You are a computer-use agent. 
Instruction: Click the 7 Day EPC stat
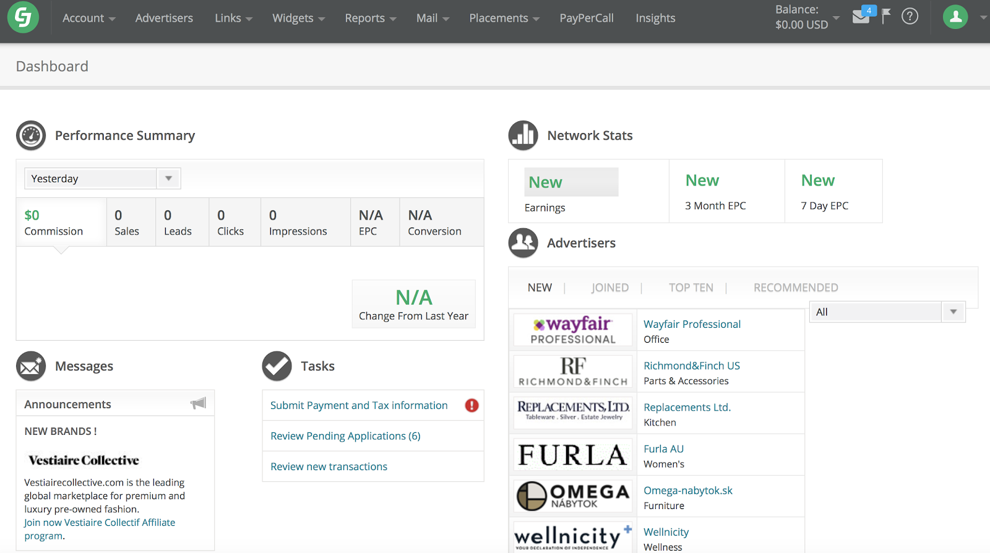(833, 191)
